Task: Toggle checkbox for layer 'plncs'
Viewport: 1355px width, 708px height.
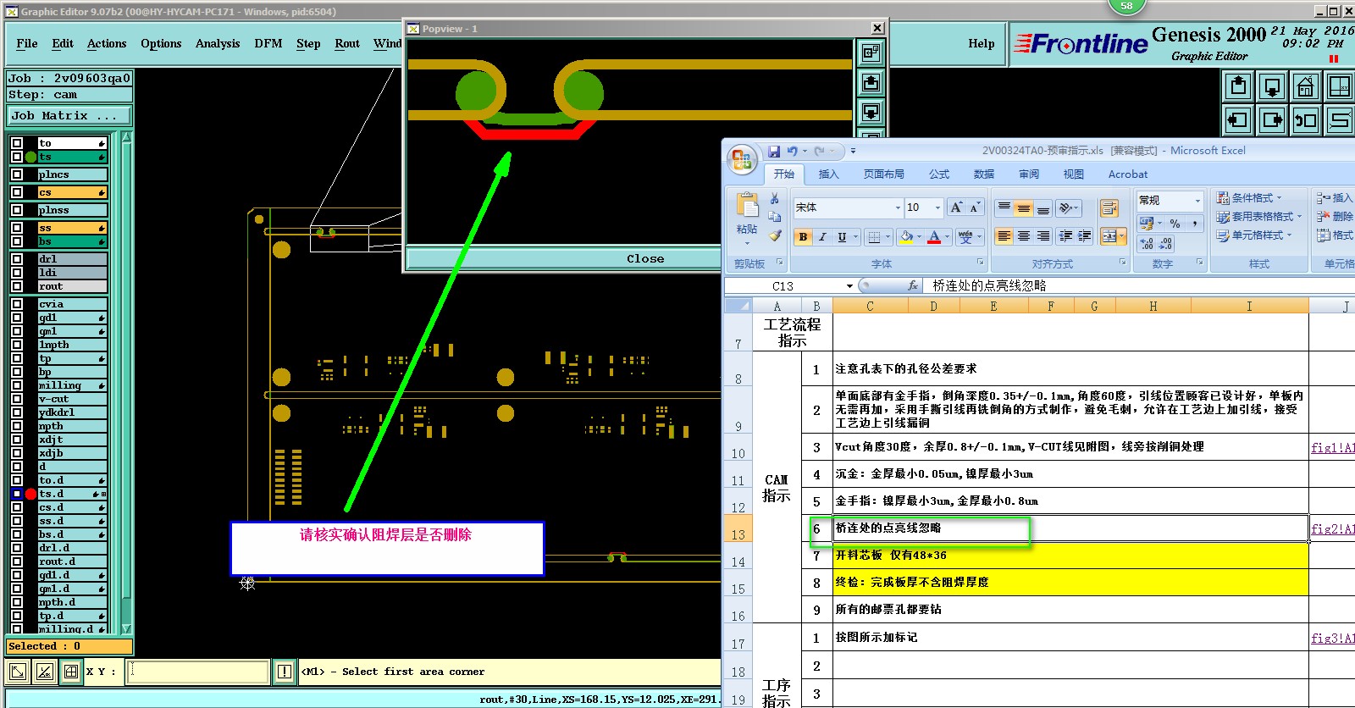Action: point(17,174)
